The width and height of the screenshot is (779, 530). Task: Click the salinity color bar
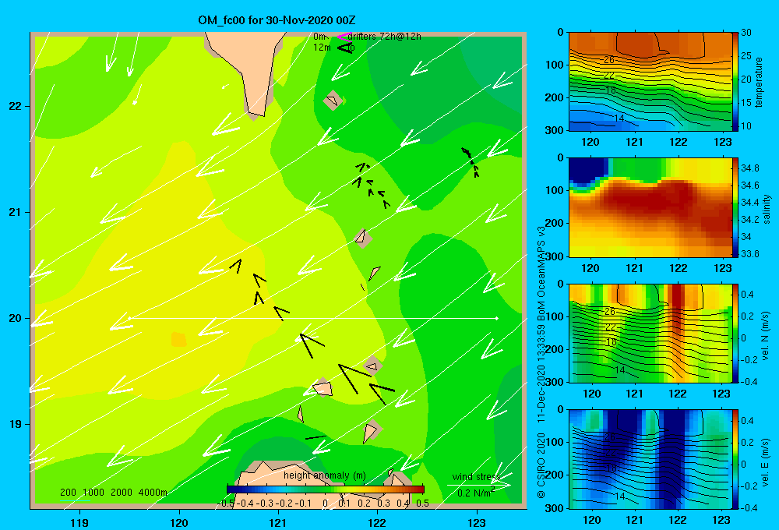(x=735, y=208)
